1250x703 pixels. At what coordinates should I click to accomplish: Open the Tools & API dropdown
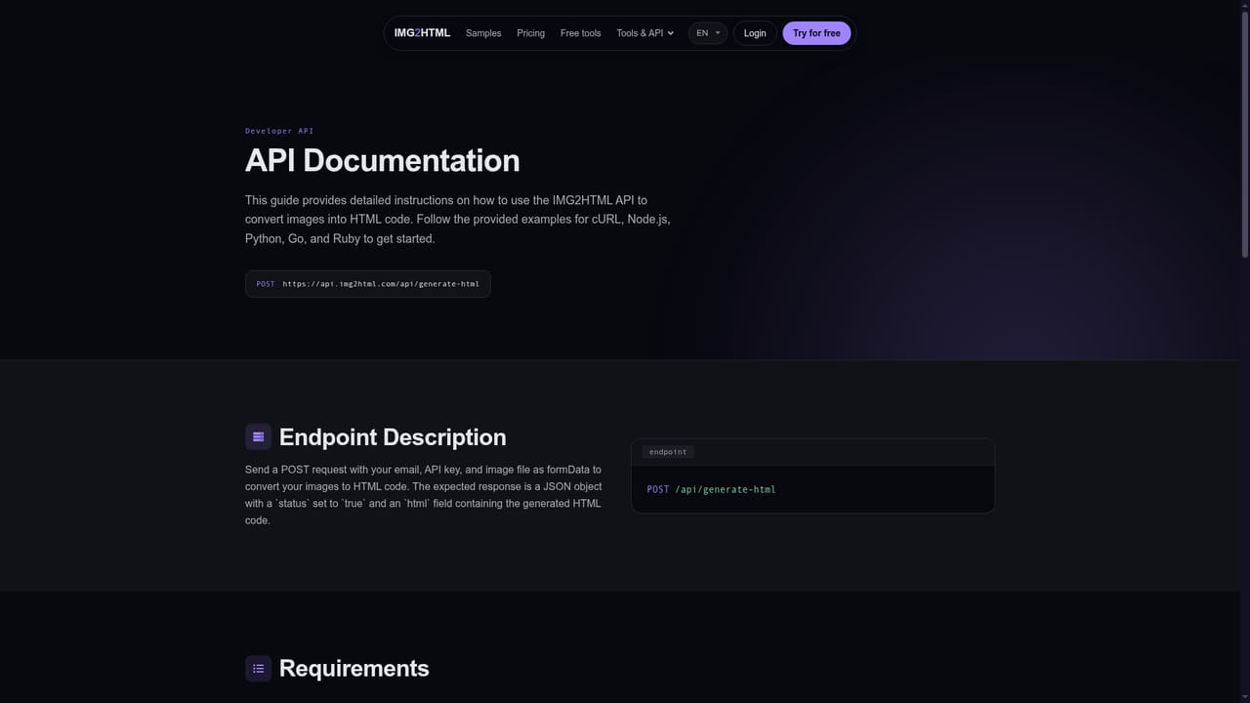(646, 33)
